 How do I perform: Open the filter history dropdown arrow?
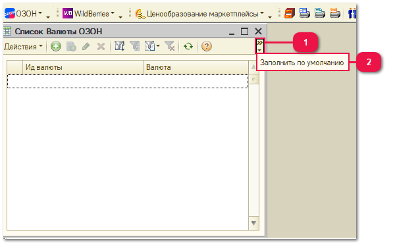(x=158, y=46)
